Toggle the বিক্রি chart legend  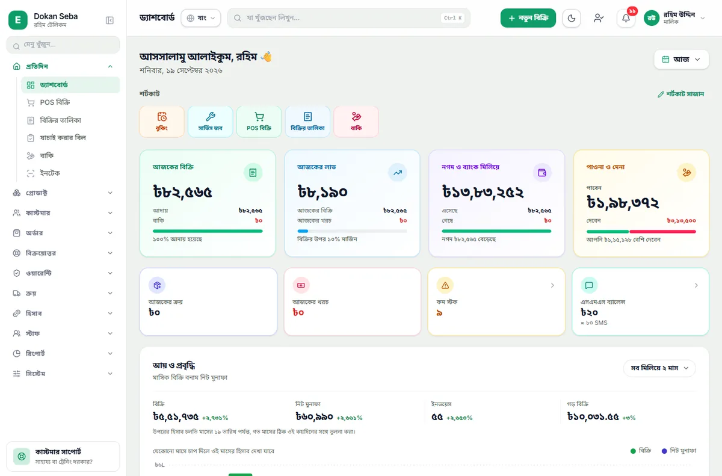coord(641,450)
